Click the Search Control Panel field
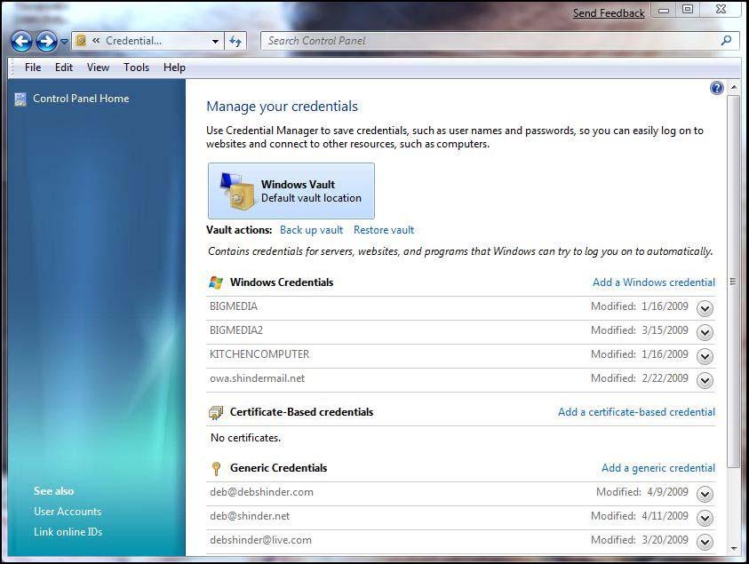 click(499, 41)
